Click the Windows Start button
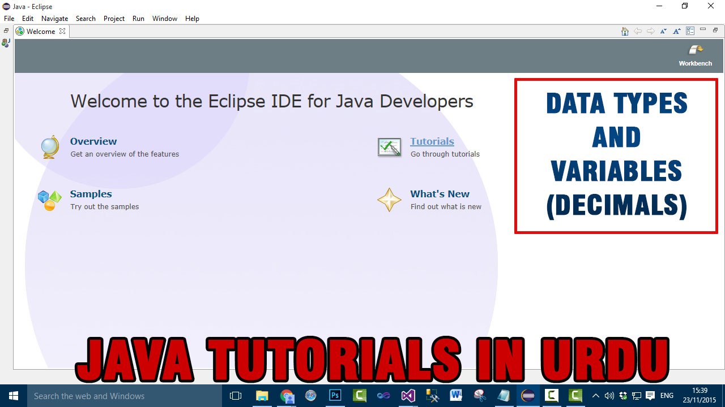725x407 pixels. click(x=14, y=396)
